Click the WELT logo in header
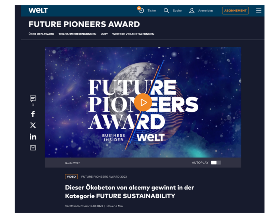This screenshot has height=218, width=279. pos(38,10)
